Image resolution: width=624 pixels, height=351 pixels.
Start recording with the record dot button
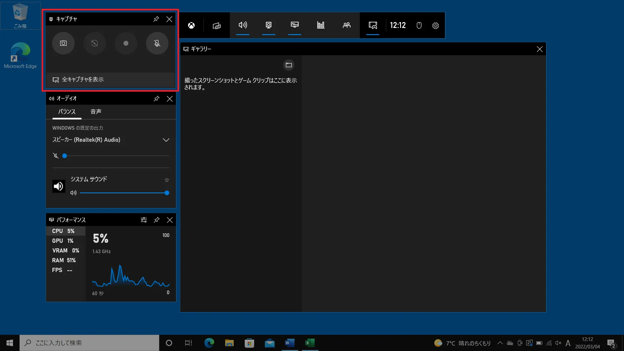coord(126,43)
